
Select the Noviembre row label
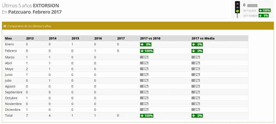point(13,104)
